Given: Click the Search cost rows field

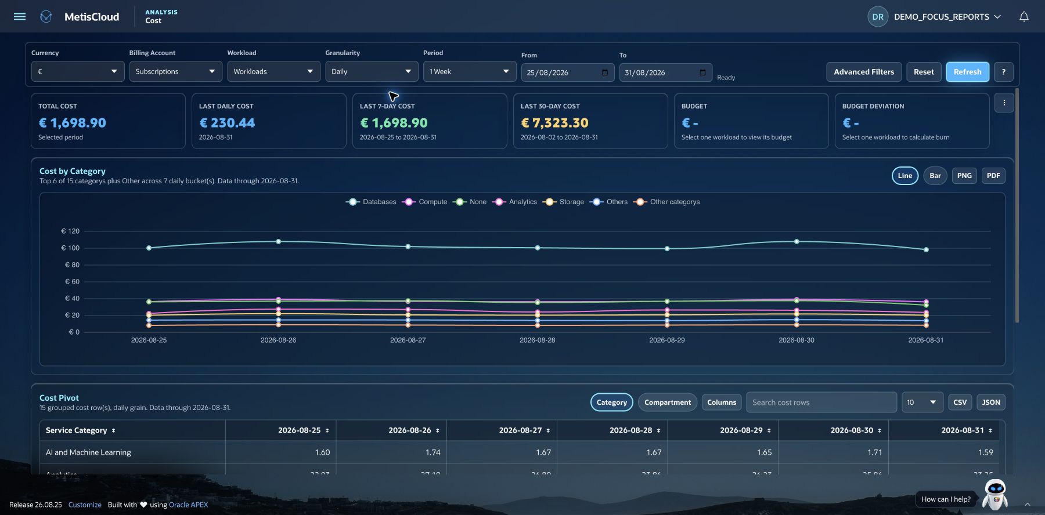Looking at the screenshot, I should coord(821,402).
